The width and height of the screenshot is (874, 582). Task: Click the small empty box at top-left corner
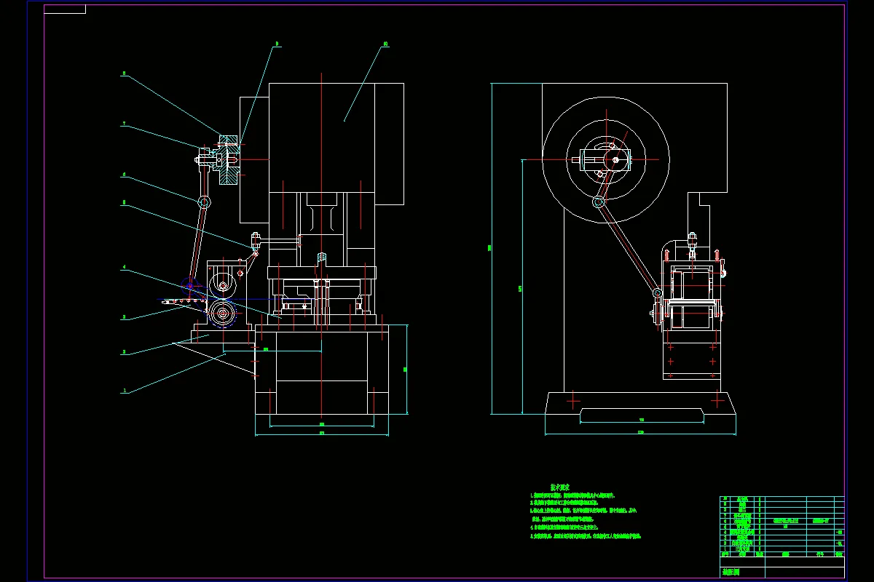point(65,9)
